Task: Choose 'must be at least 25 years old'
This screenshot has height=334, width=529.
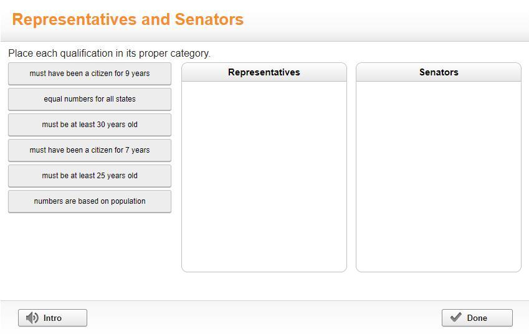Action: pos(90,176)
